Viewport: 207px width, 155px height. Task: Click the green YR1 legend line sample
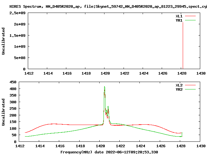click(190, 20)
